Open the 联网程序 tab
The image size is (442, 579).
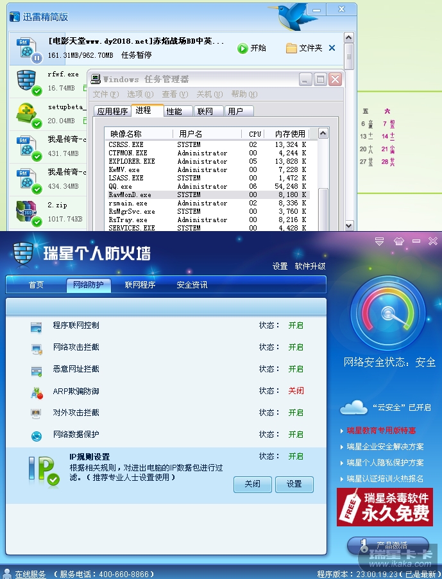[x=140, y=285]
